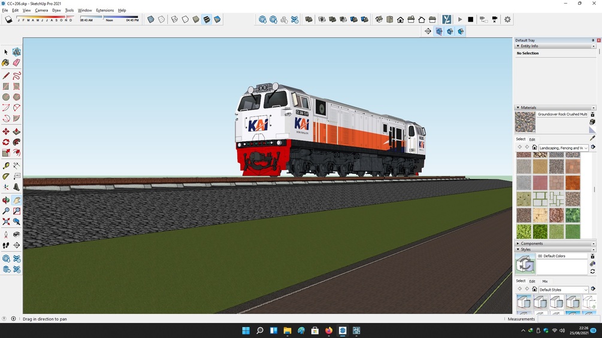This screenshot has width=602, height=338.
Task: Select the Eraser tool
Action: point(17,62)
